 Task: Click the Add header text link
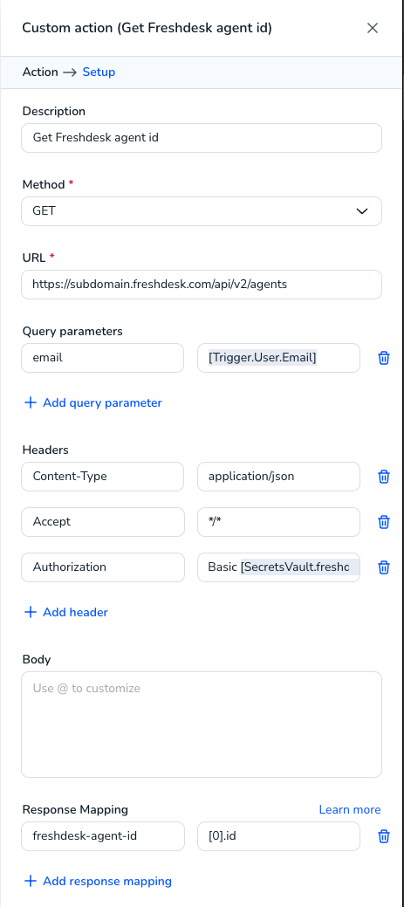click(x=75, y=612)
